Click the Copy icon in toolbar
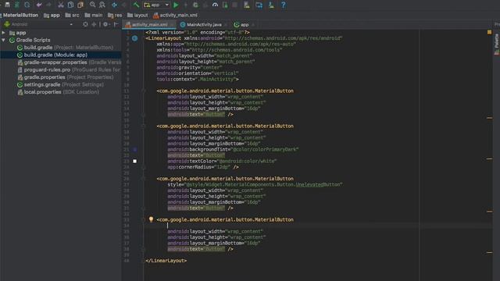 pos(70,5)
